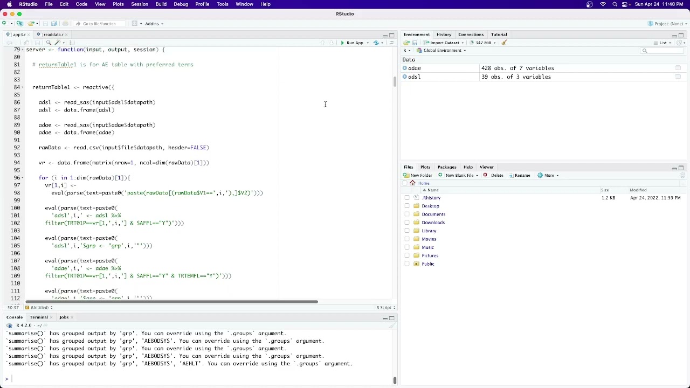Refresh the Environment pane
This screenshot has height=388, width=690.
tap(680, 43)
